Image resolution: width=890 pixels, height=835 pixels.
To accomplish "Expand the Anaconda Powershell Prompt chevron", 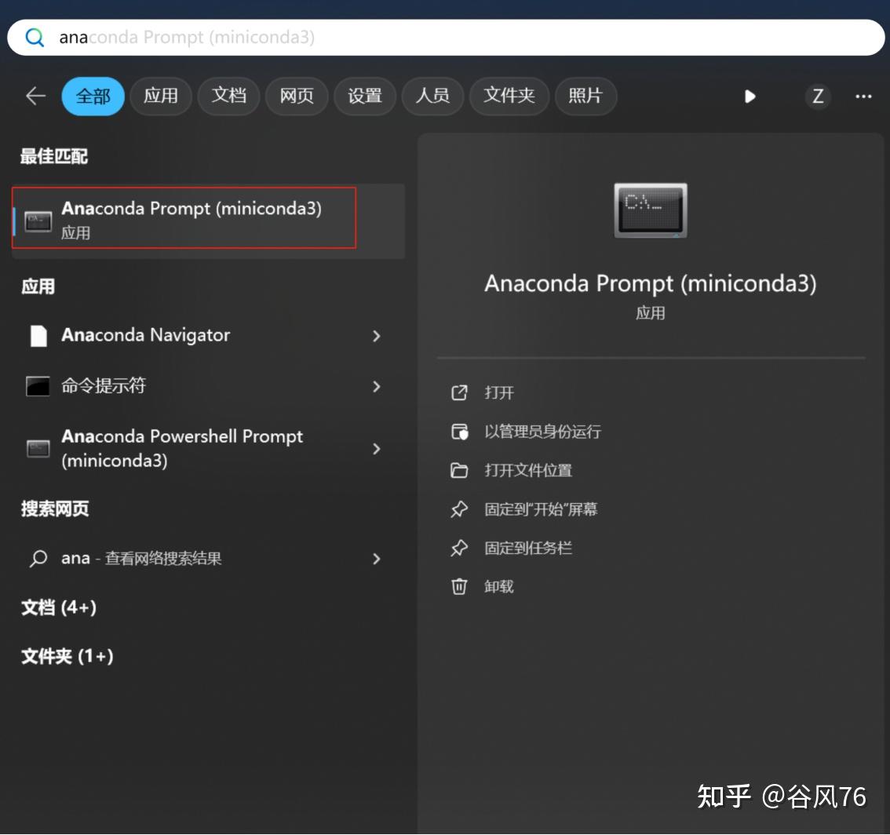I will click(x=376, y=448).
